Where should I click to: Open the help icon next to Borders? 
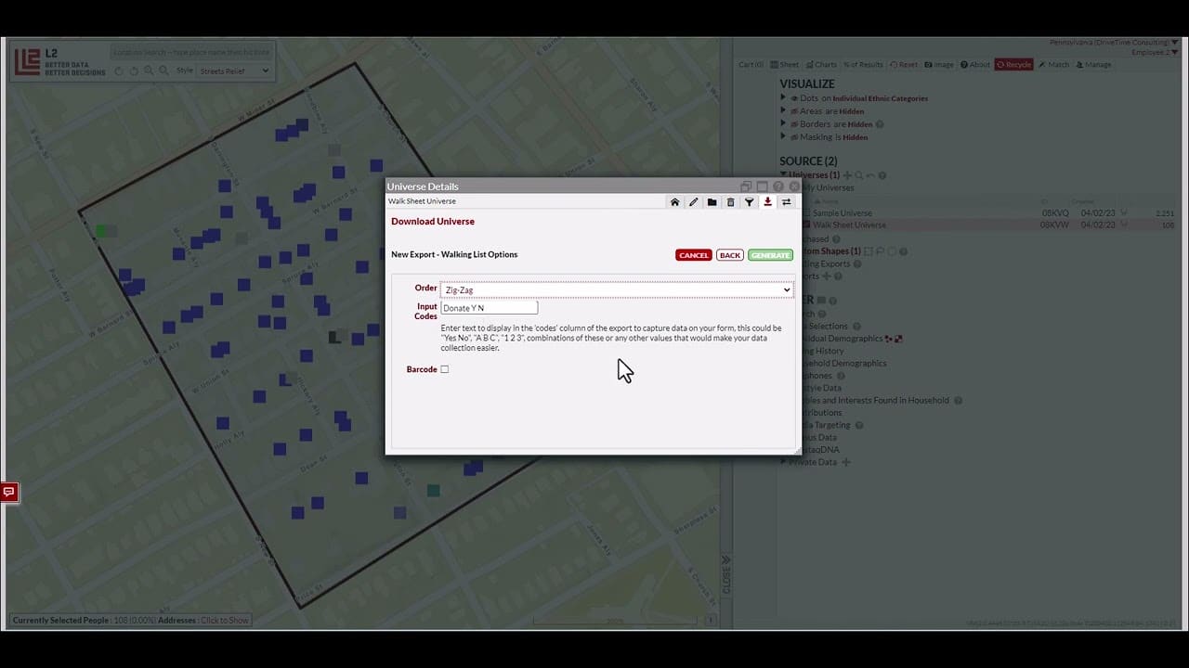click(x=880, y=124)
